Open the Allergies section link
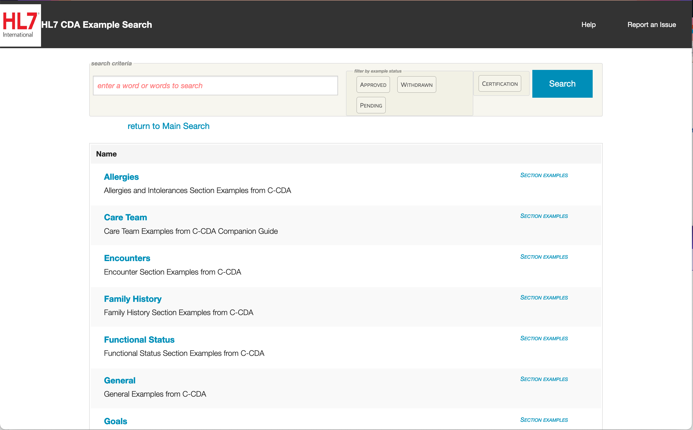The width and height of the screenshot is (693, 430). coord(121,177)
